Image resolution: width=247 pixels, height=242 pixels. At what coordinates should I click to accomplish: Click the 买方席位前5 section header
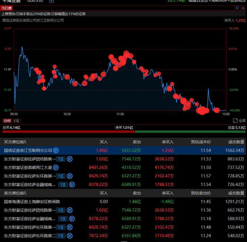pos(15,142)
